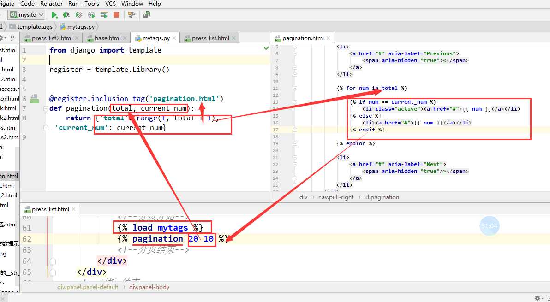Screen dimensions: 550x302
Task: Open settings via the wrench icon
Action: [x=132, y=15]
